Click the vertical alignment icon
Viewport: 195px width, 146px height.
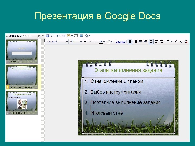click(168, 42)
